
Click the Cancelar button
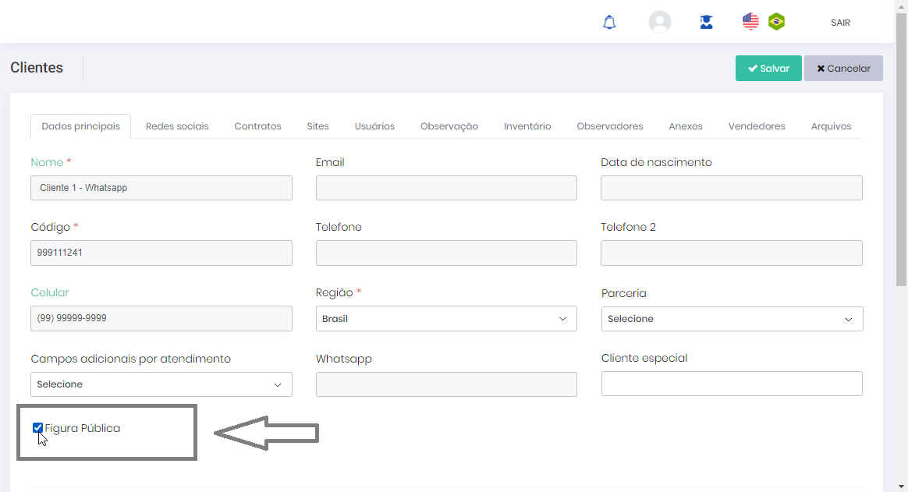point(843,69)
